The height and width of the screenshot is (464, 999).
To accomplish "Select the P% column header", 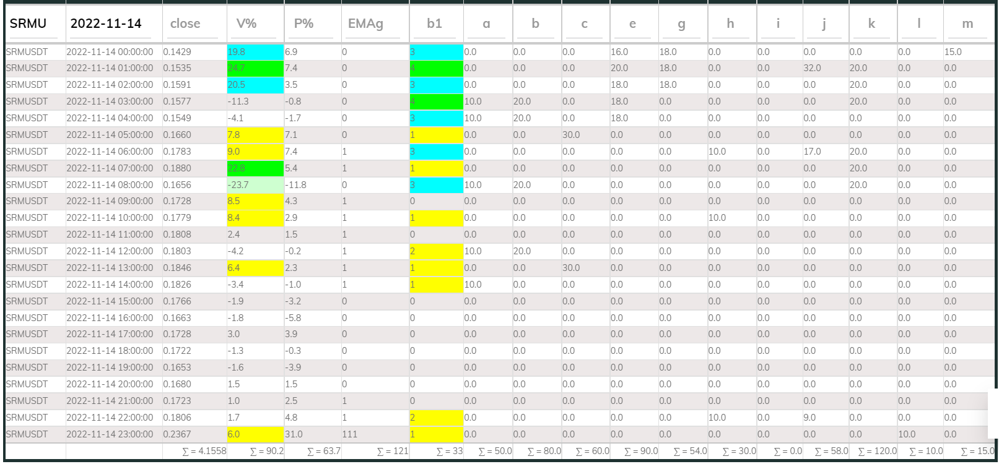I will coord(312,24).
